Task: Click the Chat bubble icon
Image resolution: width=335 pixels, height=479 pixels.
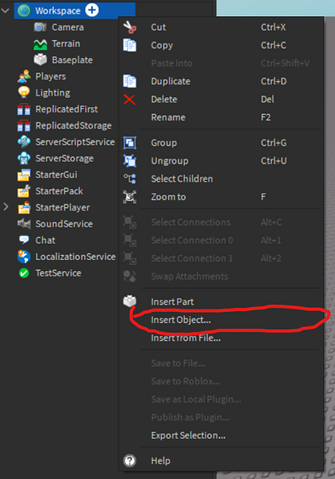Action: 24,239
